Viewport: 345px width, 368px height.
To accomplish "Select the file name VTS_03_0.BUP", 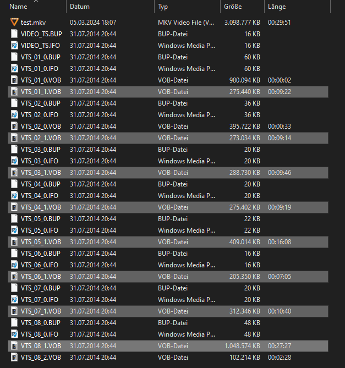I will pos(41,149).
